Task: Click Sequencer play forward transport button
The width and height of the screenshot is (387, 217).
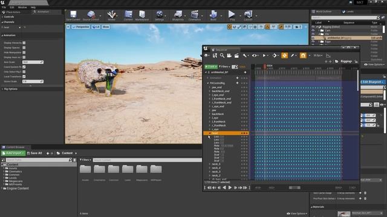Action: (230, 187)
